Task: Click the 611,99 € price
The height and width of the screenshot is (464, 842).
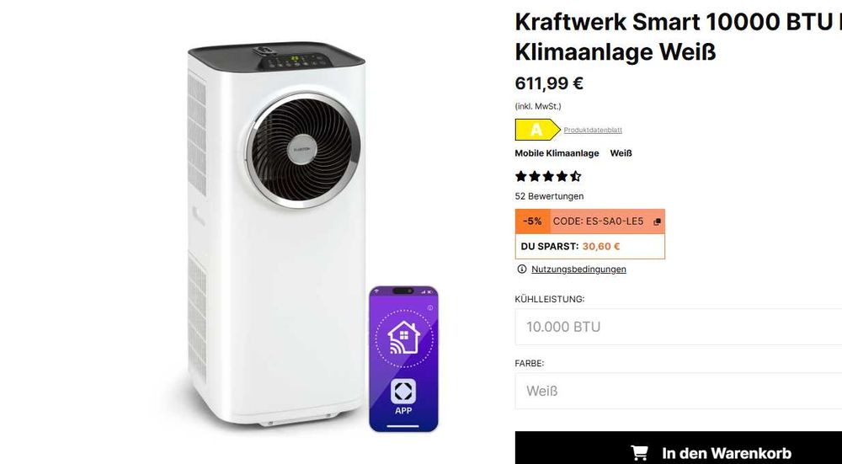Action: (549, 83)
